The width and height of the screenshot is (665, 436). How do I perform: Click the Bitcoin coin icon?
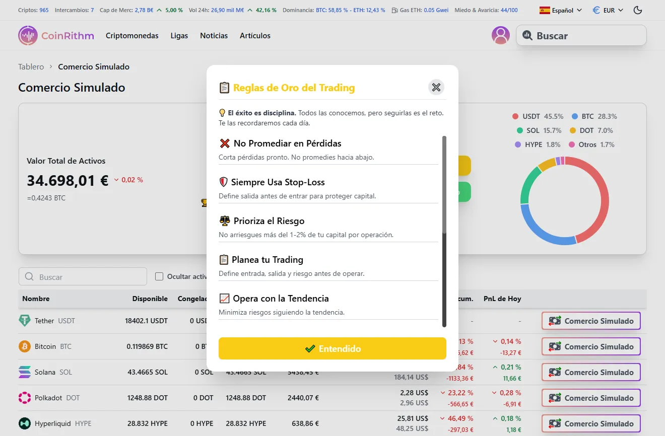[x=26, y=346]
